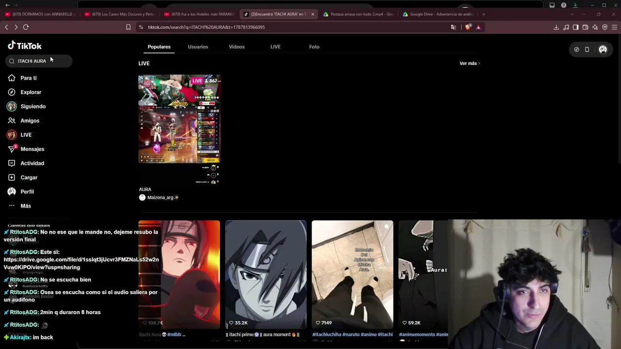Open the Para ti home icon
The image size is (621, 349).
(x=12, y=78)
